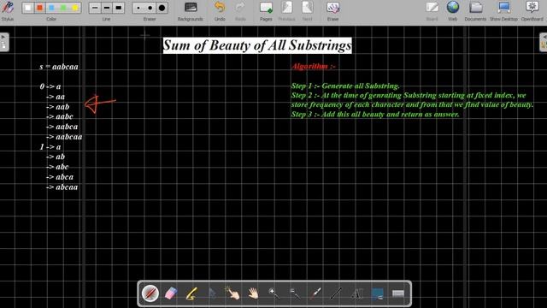Choose the thin line width
Image resolution: width=547 pixels, height=308 pixels.
pyautogui.click(x=95, y=8)
